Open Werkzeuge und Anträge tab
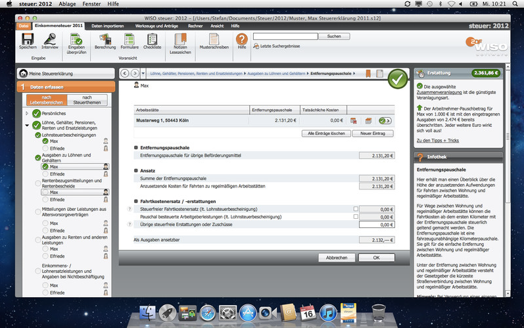The height and width of the screenshot is (328, 524). point(156,26)
